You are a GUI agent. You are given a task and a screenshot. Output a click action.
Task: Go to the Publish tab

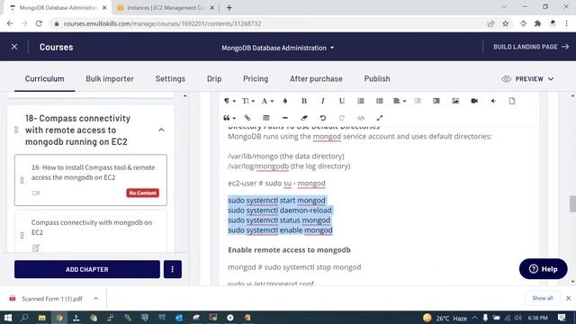(x=377, y=78)
